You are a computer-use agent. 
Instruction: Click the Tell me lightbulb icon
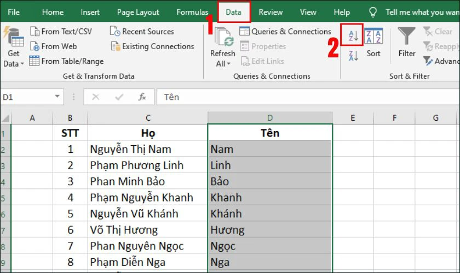pyautogui.click(x=372, y=13)
